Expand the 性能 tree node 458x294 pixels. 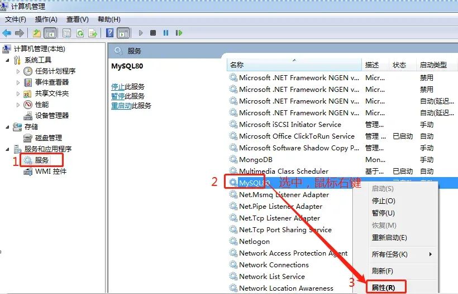pyautogui.click(x=18, y=105)
